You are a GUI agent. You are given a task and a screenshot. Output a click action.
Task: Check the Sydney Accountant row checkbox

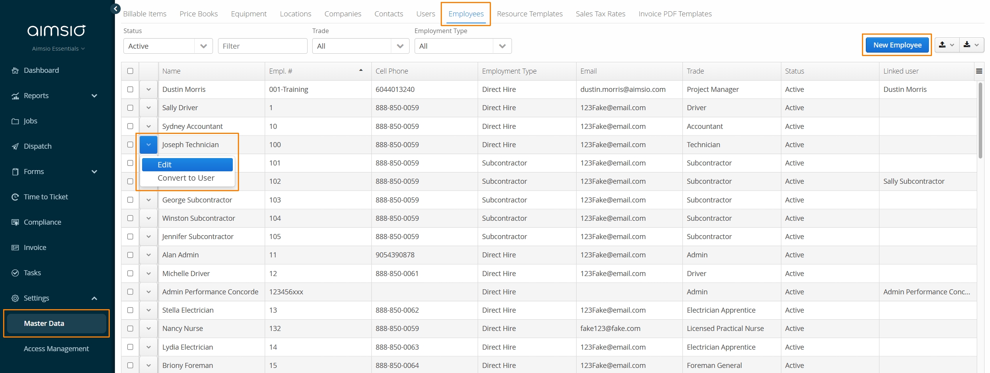click(x=130, y=126)
